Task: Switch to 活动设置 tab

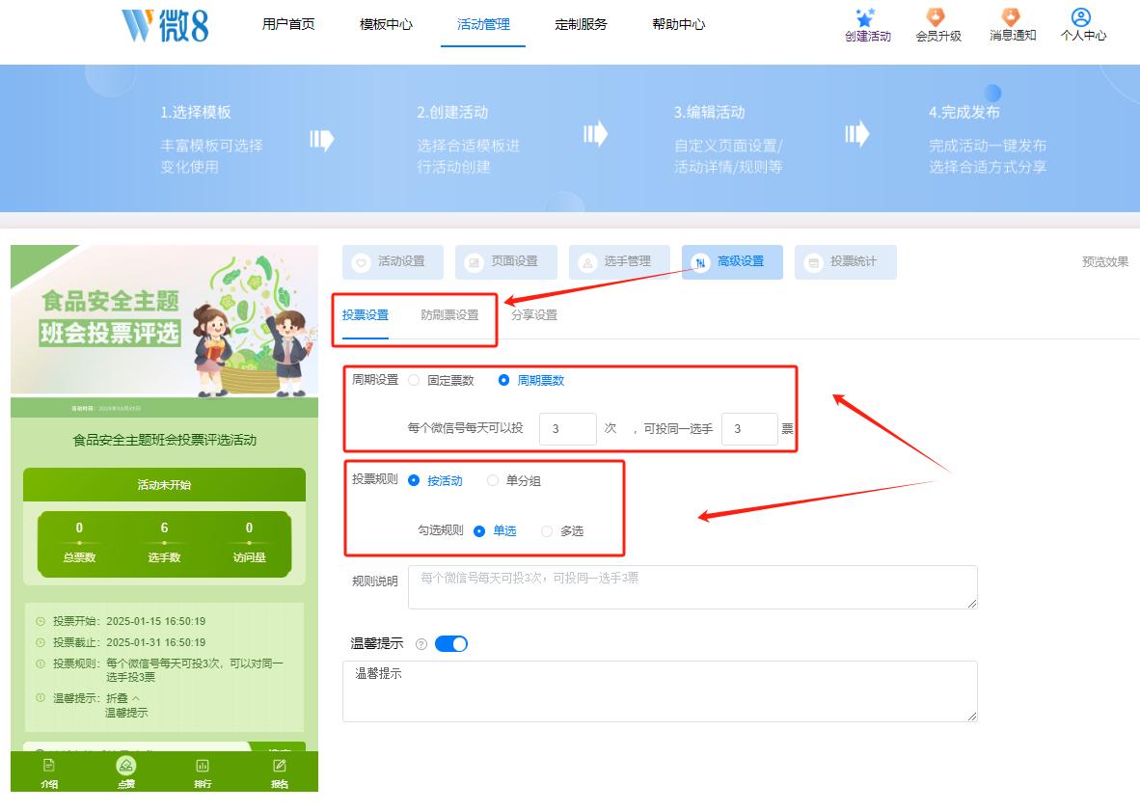Action: point(393,261)
